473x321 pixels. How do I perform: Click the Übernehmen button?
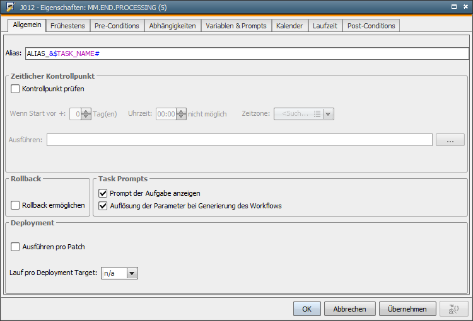click(407, 309)
